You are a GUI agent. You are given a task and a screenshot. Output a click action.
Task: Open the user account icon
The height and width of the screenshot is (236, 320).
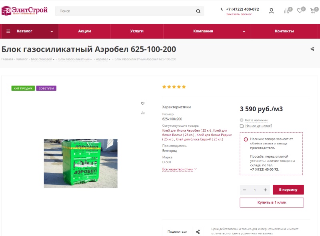[271, 11]
